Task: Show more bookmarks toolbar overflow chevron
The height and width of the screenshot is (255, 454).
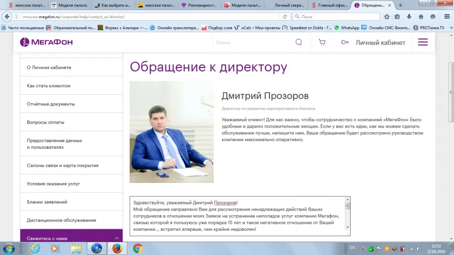Action: (x=451, y=28)
